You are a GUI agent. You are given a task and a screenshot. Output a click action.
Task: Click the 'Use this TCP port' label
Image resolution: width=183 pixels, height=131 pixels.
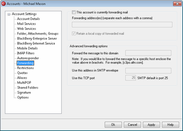(83, 78)
